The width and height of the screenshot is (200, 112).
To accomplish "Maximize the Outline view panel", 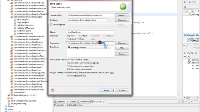I will [x=197, y=45].
